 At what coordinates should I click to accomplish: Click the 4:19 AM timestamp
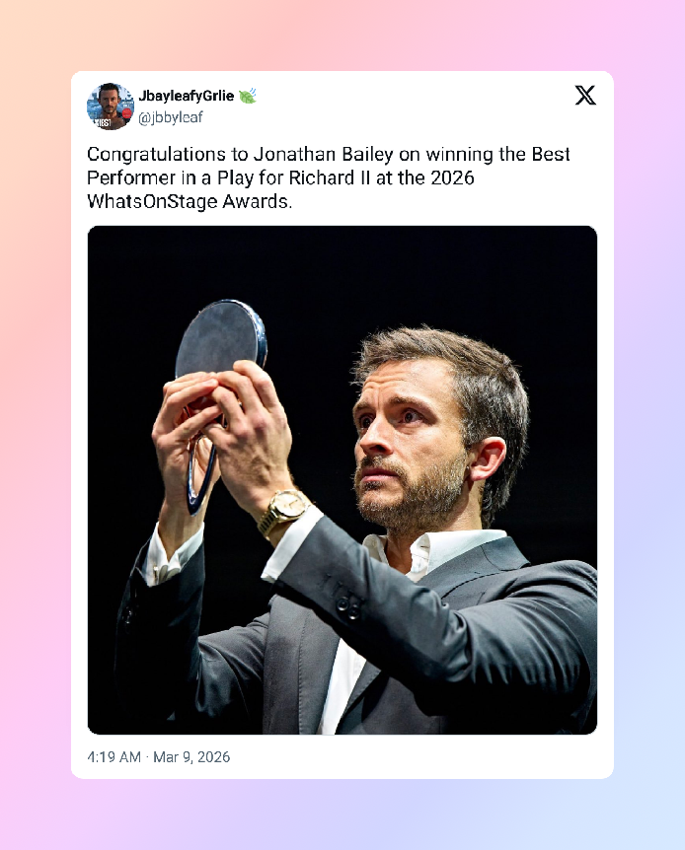(114, 757)
